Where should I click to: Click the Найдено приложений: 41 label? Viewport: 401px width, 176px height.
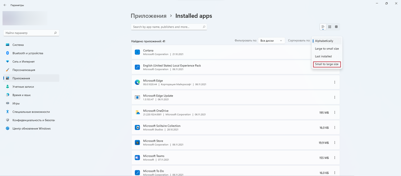(148, 41)
